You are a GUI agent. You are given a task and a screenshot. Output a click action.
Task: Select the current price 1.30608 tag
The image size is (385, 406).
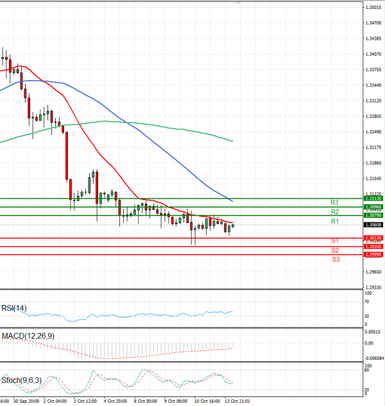[373, 224]
